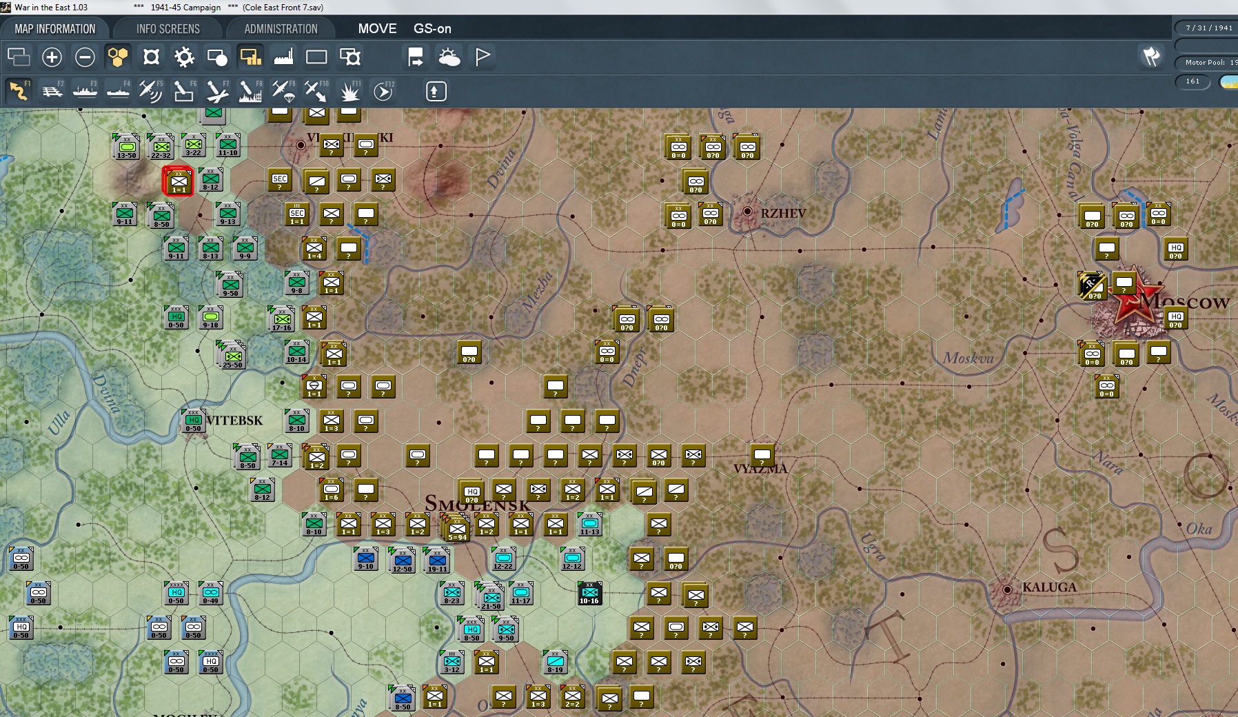Select the F10 air transfer mode icon

pyautogui.click(x=316, y=91)
